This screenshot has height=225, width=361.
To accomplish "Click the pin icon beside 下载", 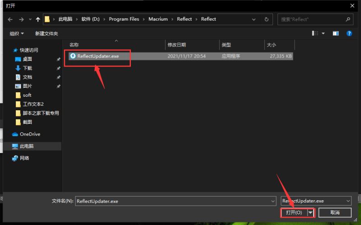I will 59,68.
